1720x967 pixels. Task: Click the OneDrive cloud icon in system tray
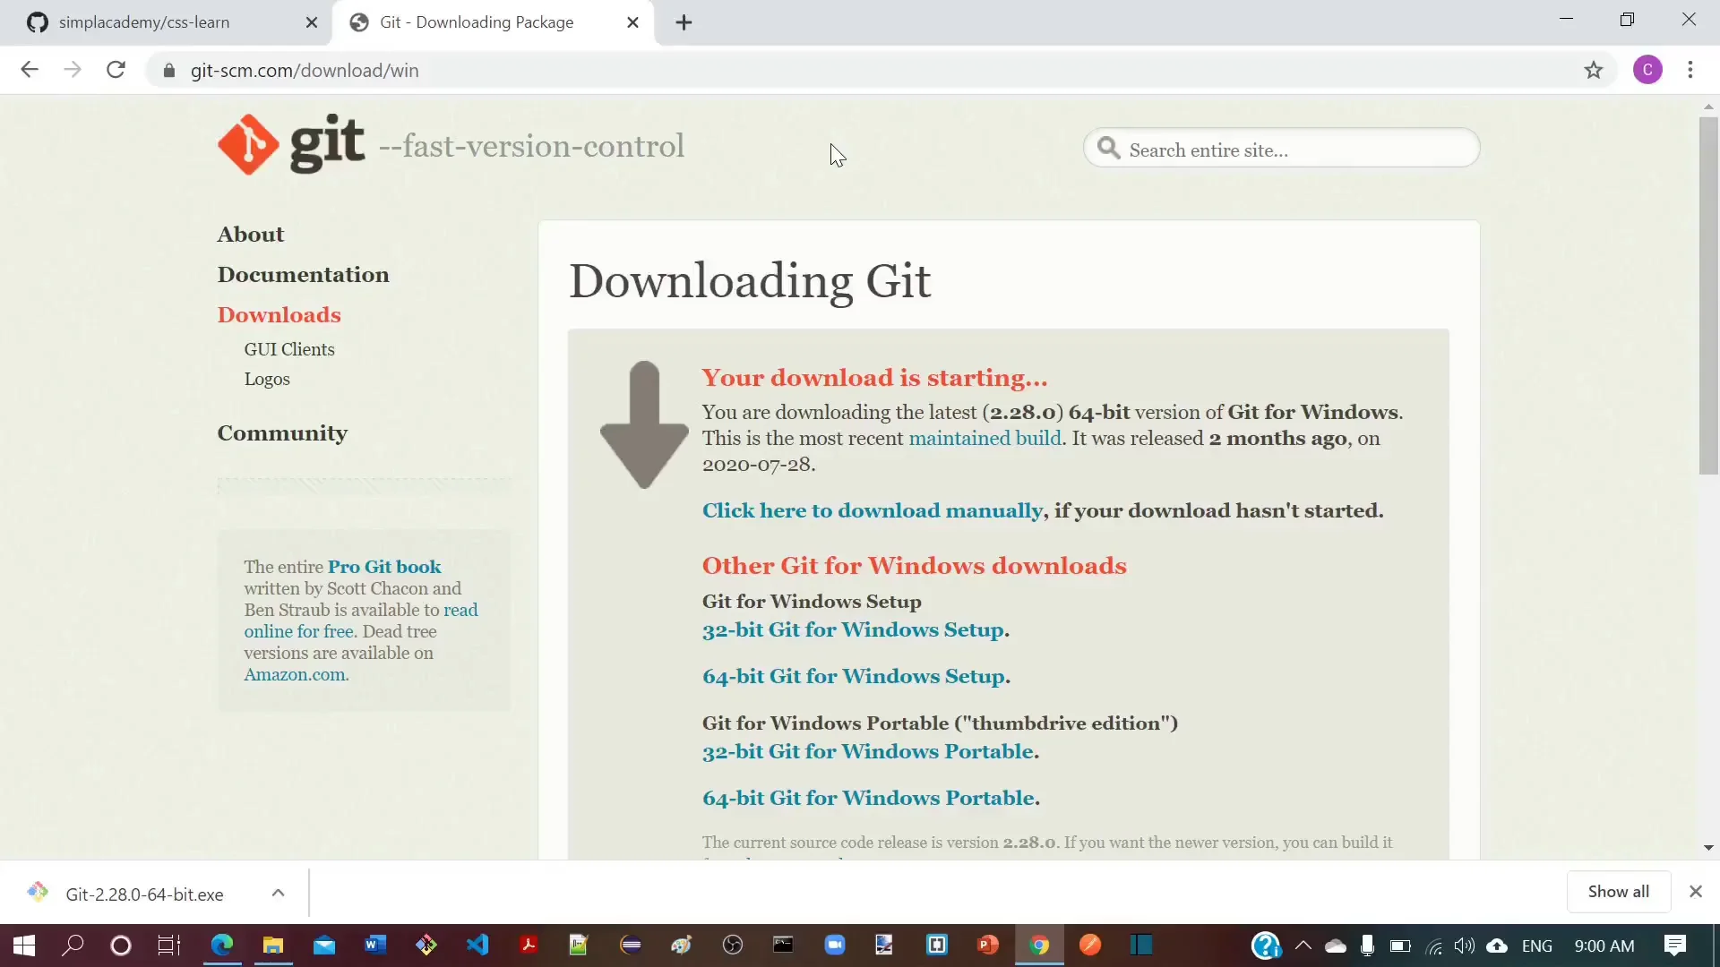(1335, 946)
